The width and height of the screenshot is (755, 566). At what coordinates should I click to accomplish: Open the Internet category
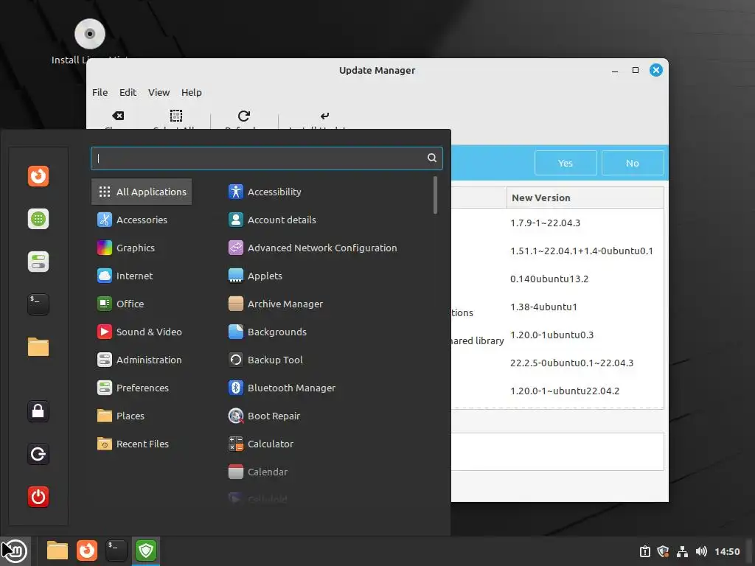pyautogui.click(x=142, y=276)
